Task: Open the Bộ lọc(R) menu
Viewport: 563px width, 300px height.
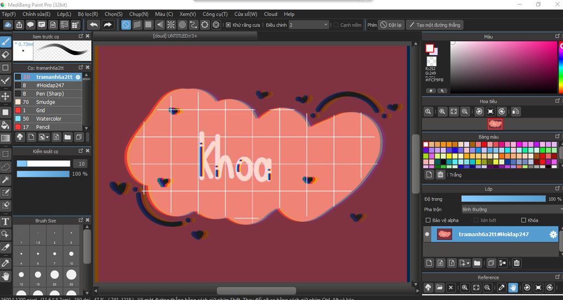Action: [x=87, y=14]
